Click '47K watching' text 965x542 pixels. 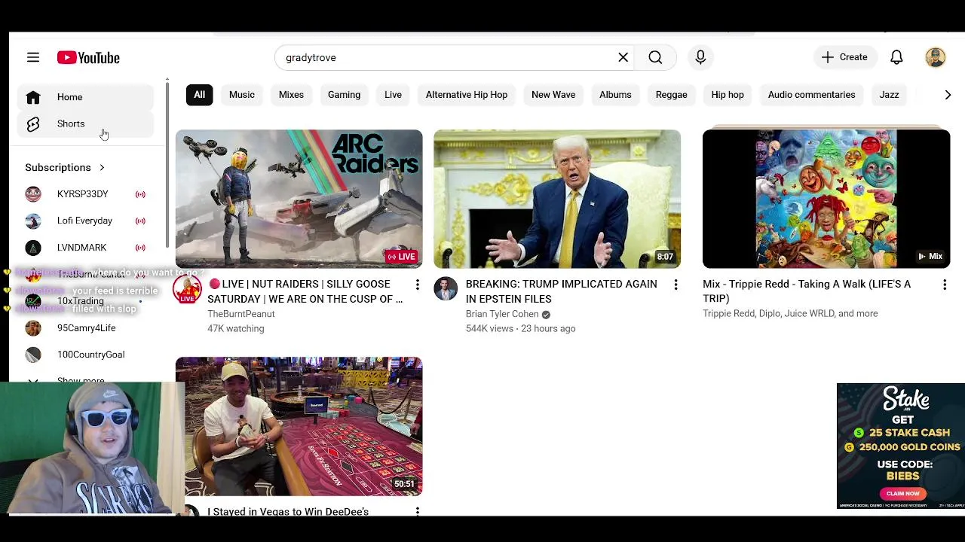point(236,329)
